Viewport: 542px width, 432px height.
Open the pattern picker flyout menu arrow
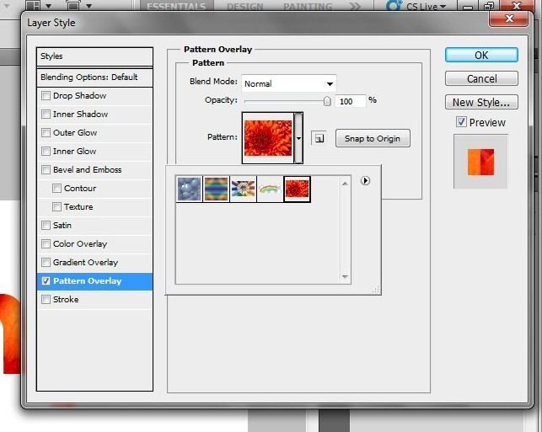pos(365,180)
